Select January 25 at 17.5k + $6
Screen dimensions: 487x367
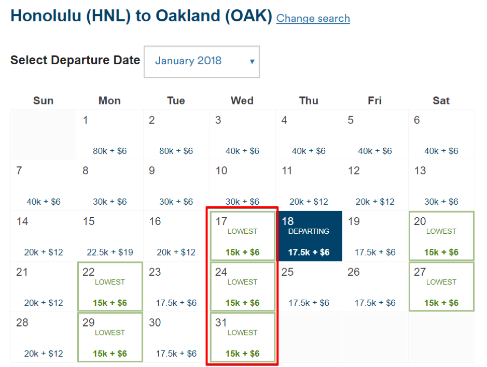[x=309, y=287]
